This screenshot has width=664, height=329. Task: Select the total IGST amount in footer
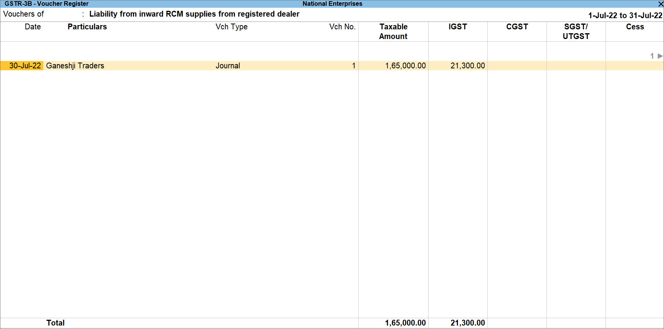467,323
